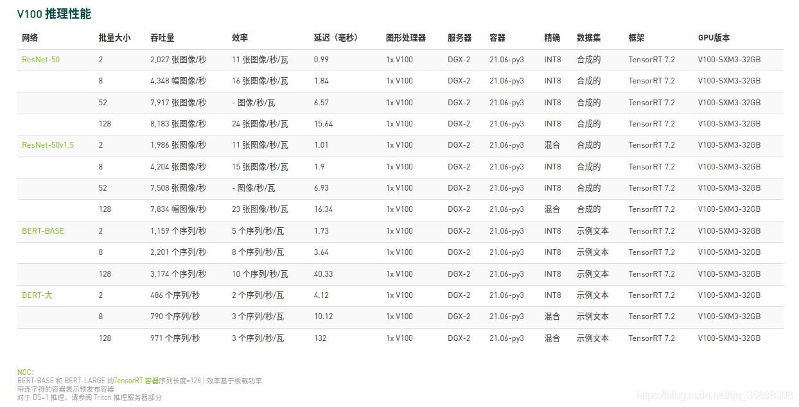Click latency value 3.64

321,252
